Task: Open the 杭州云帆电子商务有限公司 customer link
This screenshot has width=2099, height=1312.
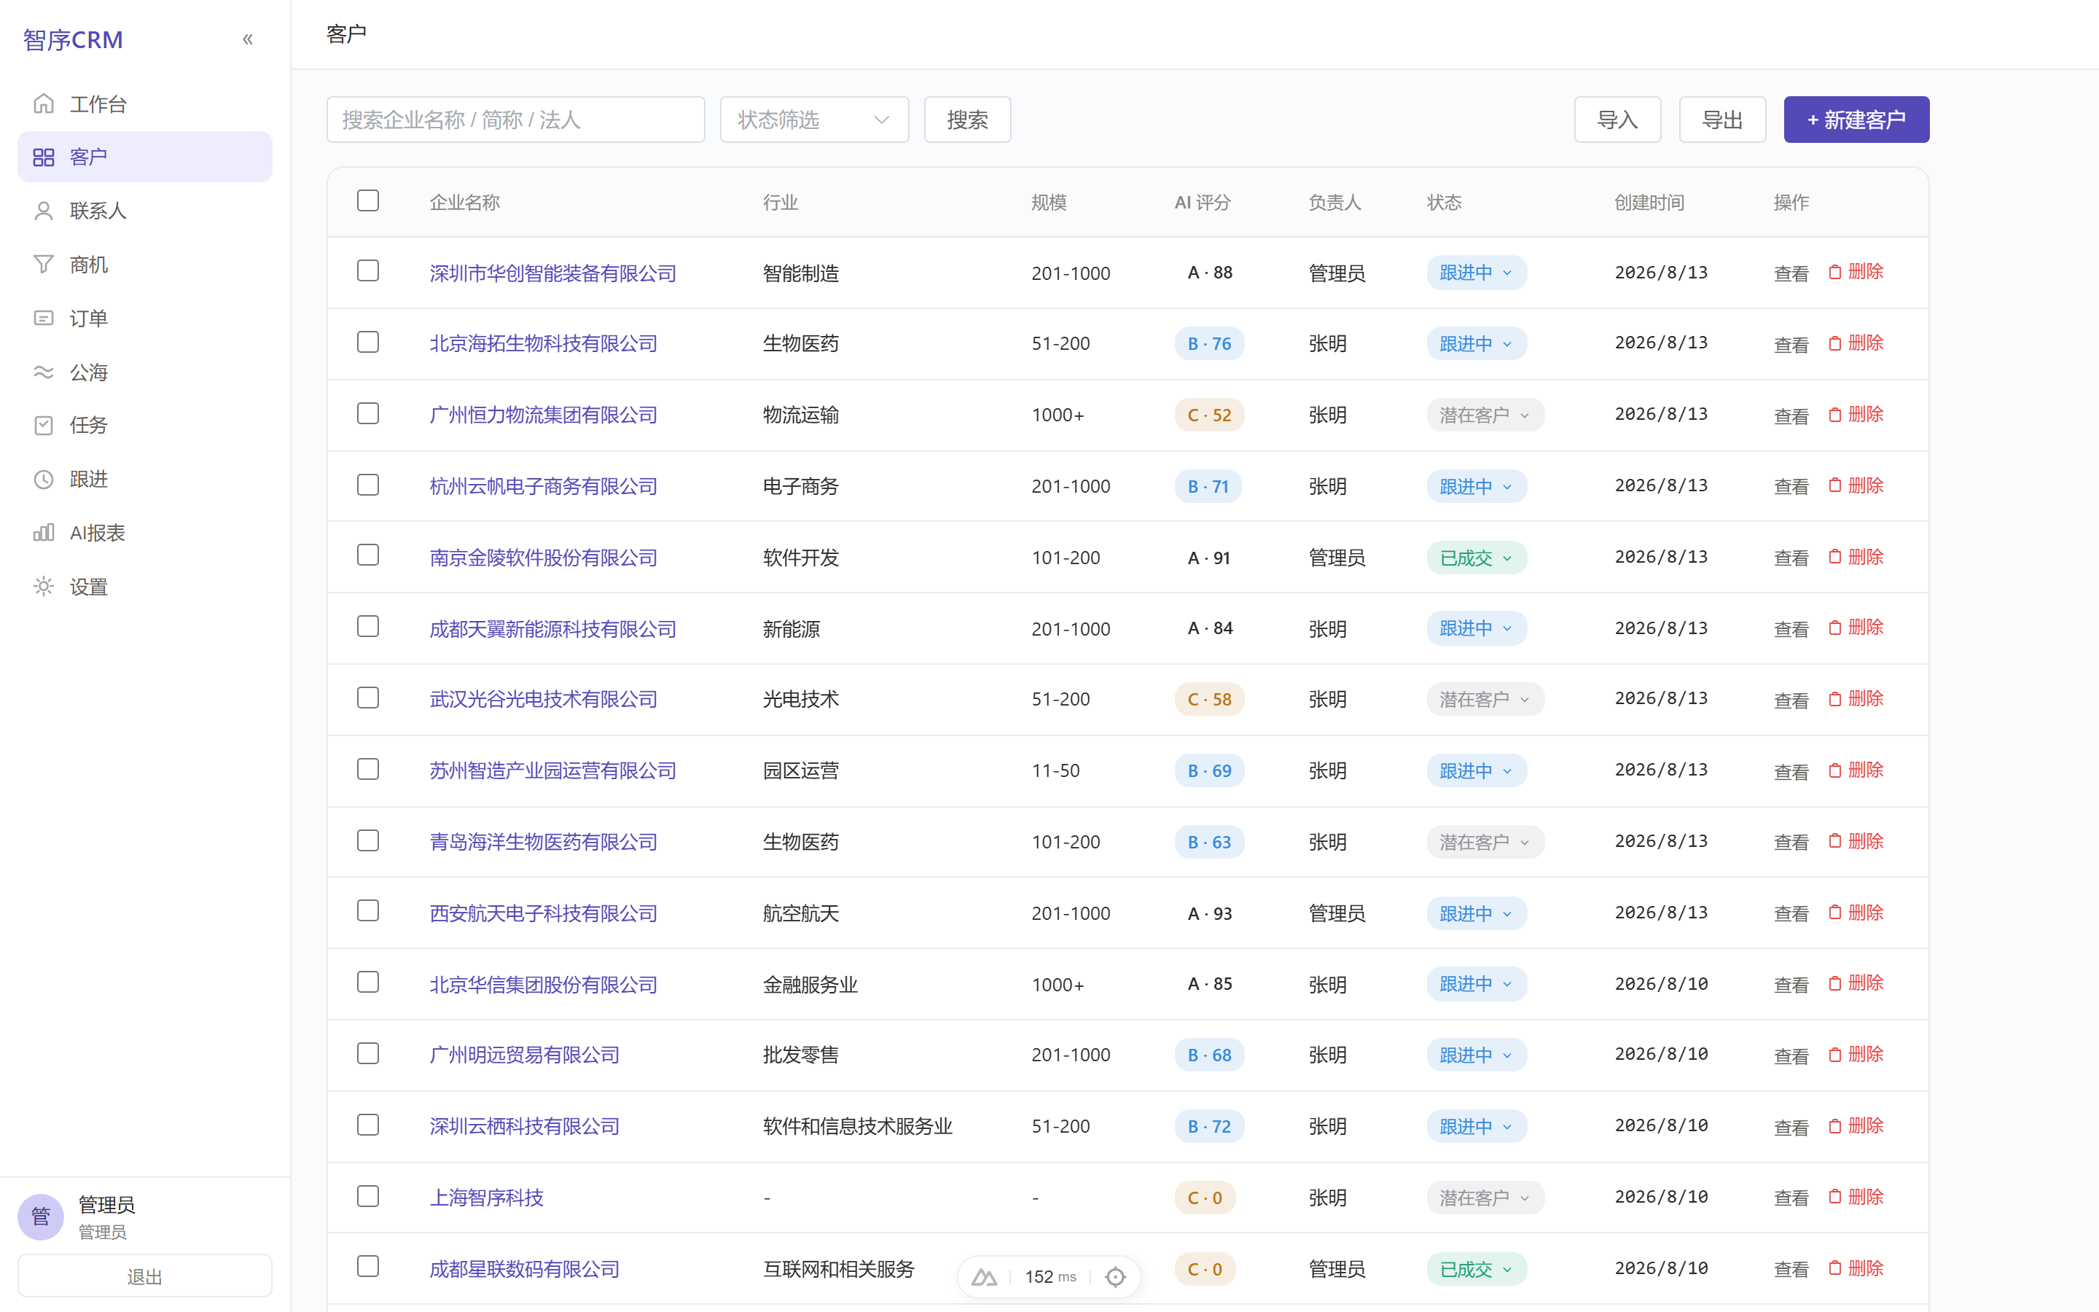Action: click(x=543, y=486)
